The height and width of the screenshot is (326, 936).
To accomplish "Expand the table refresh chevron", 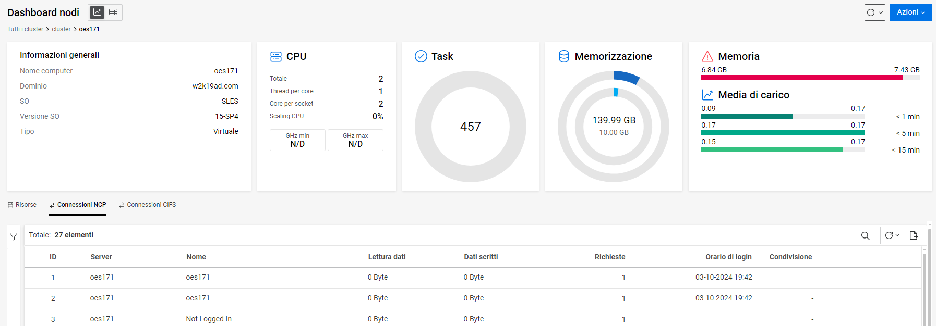I will [897, 235].
